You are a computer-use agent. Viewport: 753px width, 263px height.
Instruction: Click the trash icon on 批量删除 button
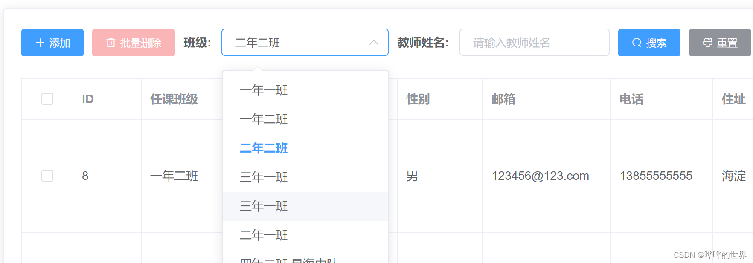[x=111, y=43]
